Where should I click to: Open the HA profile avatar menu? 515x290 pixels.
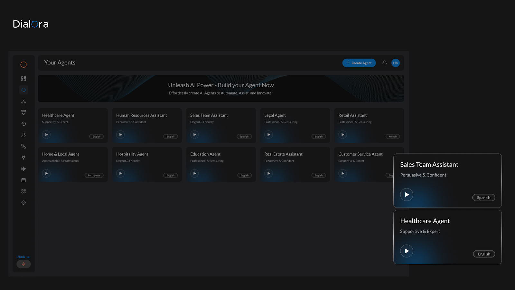coord(395,63)
